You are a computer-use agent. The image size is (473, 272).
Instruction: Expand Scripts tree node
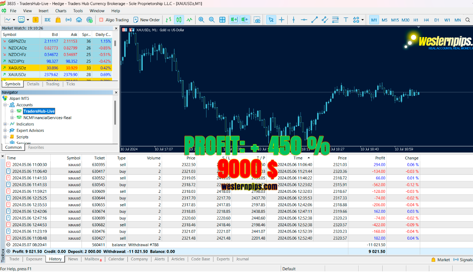point(5,137)
